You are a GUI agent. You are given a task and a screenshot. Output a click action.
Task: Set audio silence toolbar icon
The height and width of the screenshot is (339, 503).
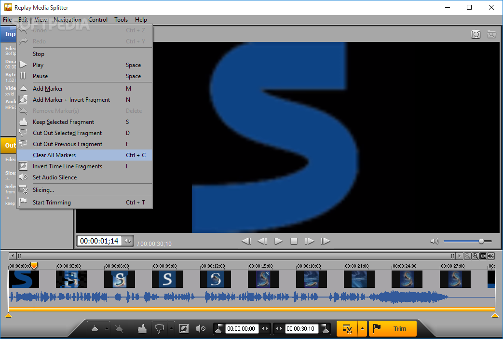click(x=201, y=328)
